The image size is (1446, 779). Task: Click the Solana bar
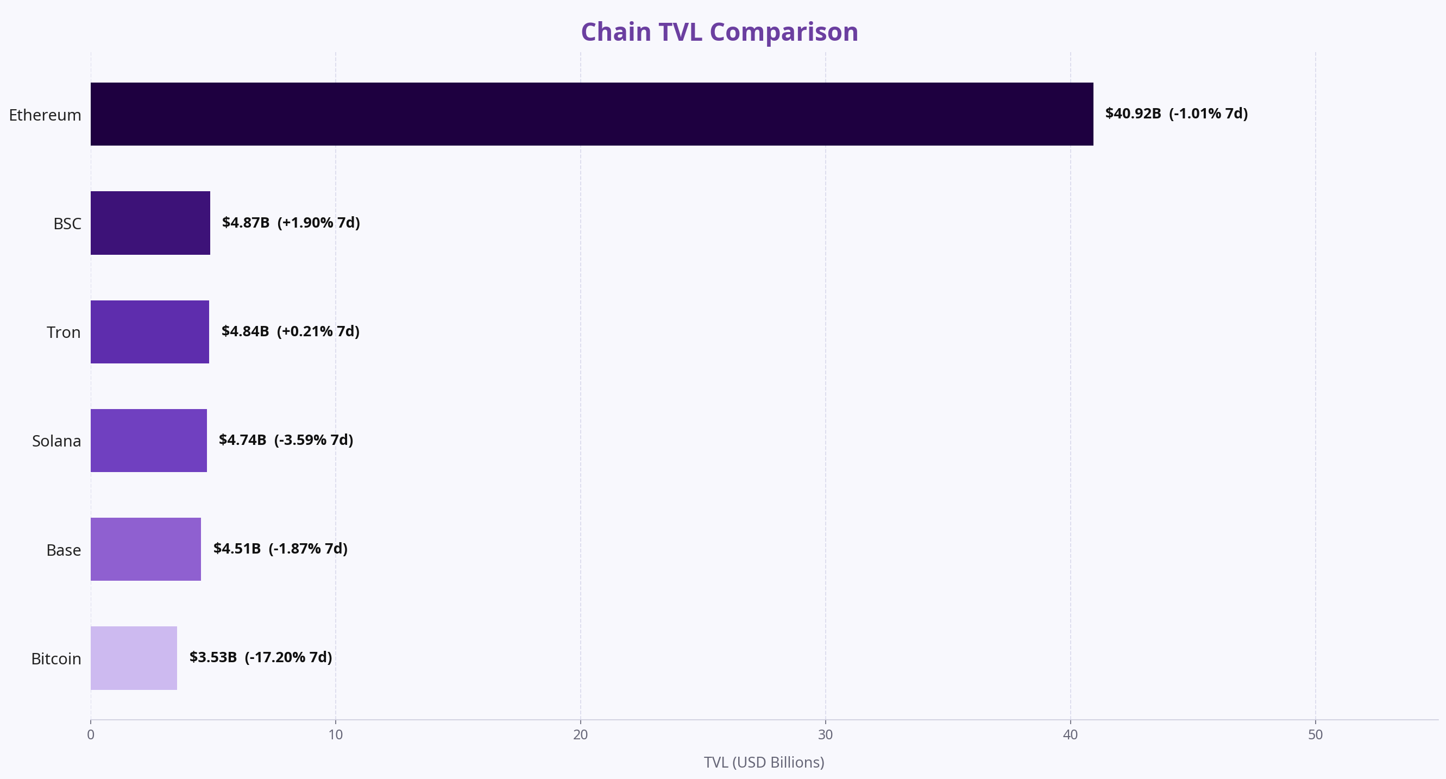(x=149, y=441)
